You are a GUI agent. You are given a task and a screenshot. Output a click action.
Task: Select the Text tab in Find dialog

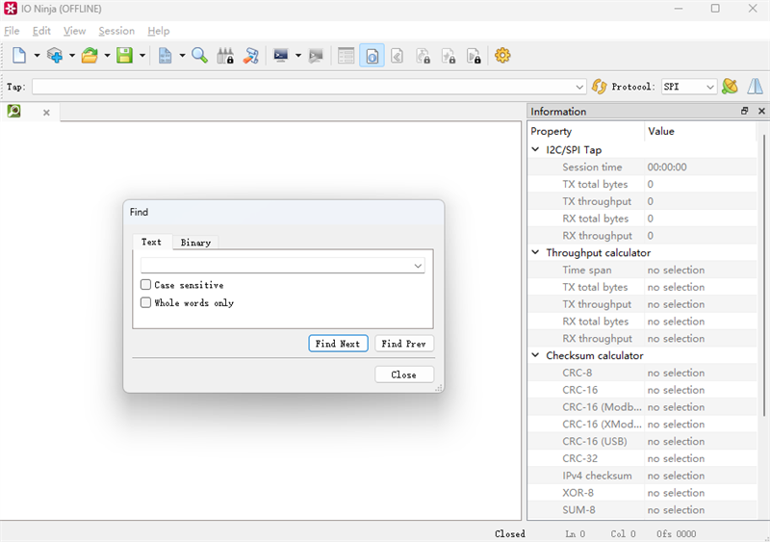152,242
